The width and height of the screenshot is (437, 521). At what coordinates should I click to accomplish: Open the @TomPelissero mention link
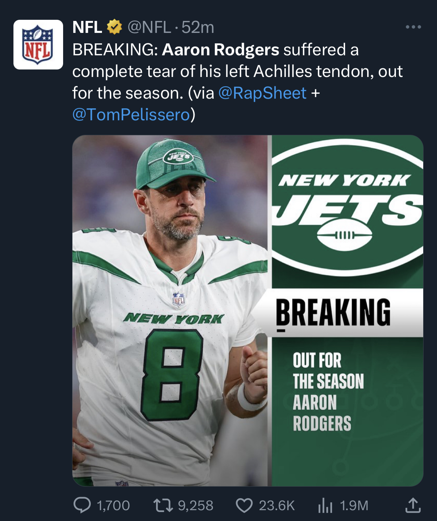(131, 115)
